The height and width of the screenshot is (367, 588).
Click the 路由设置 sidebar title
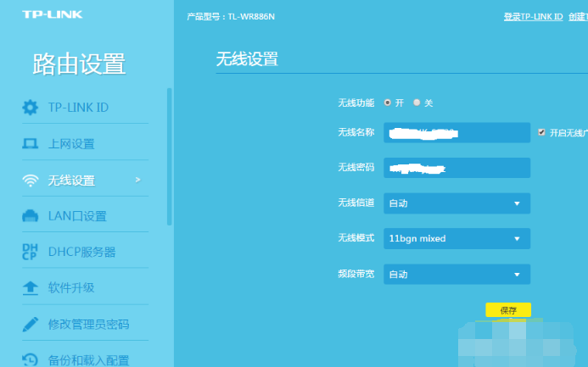pos(79,64)
